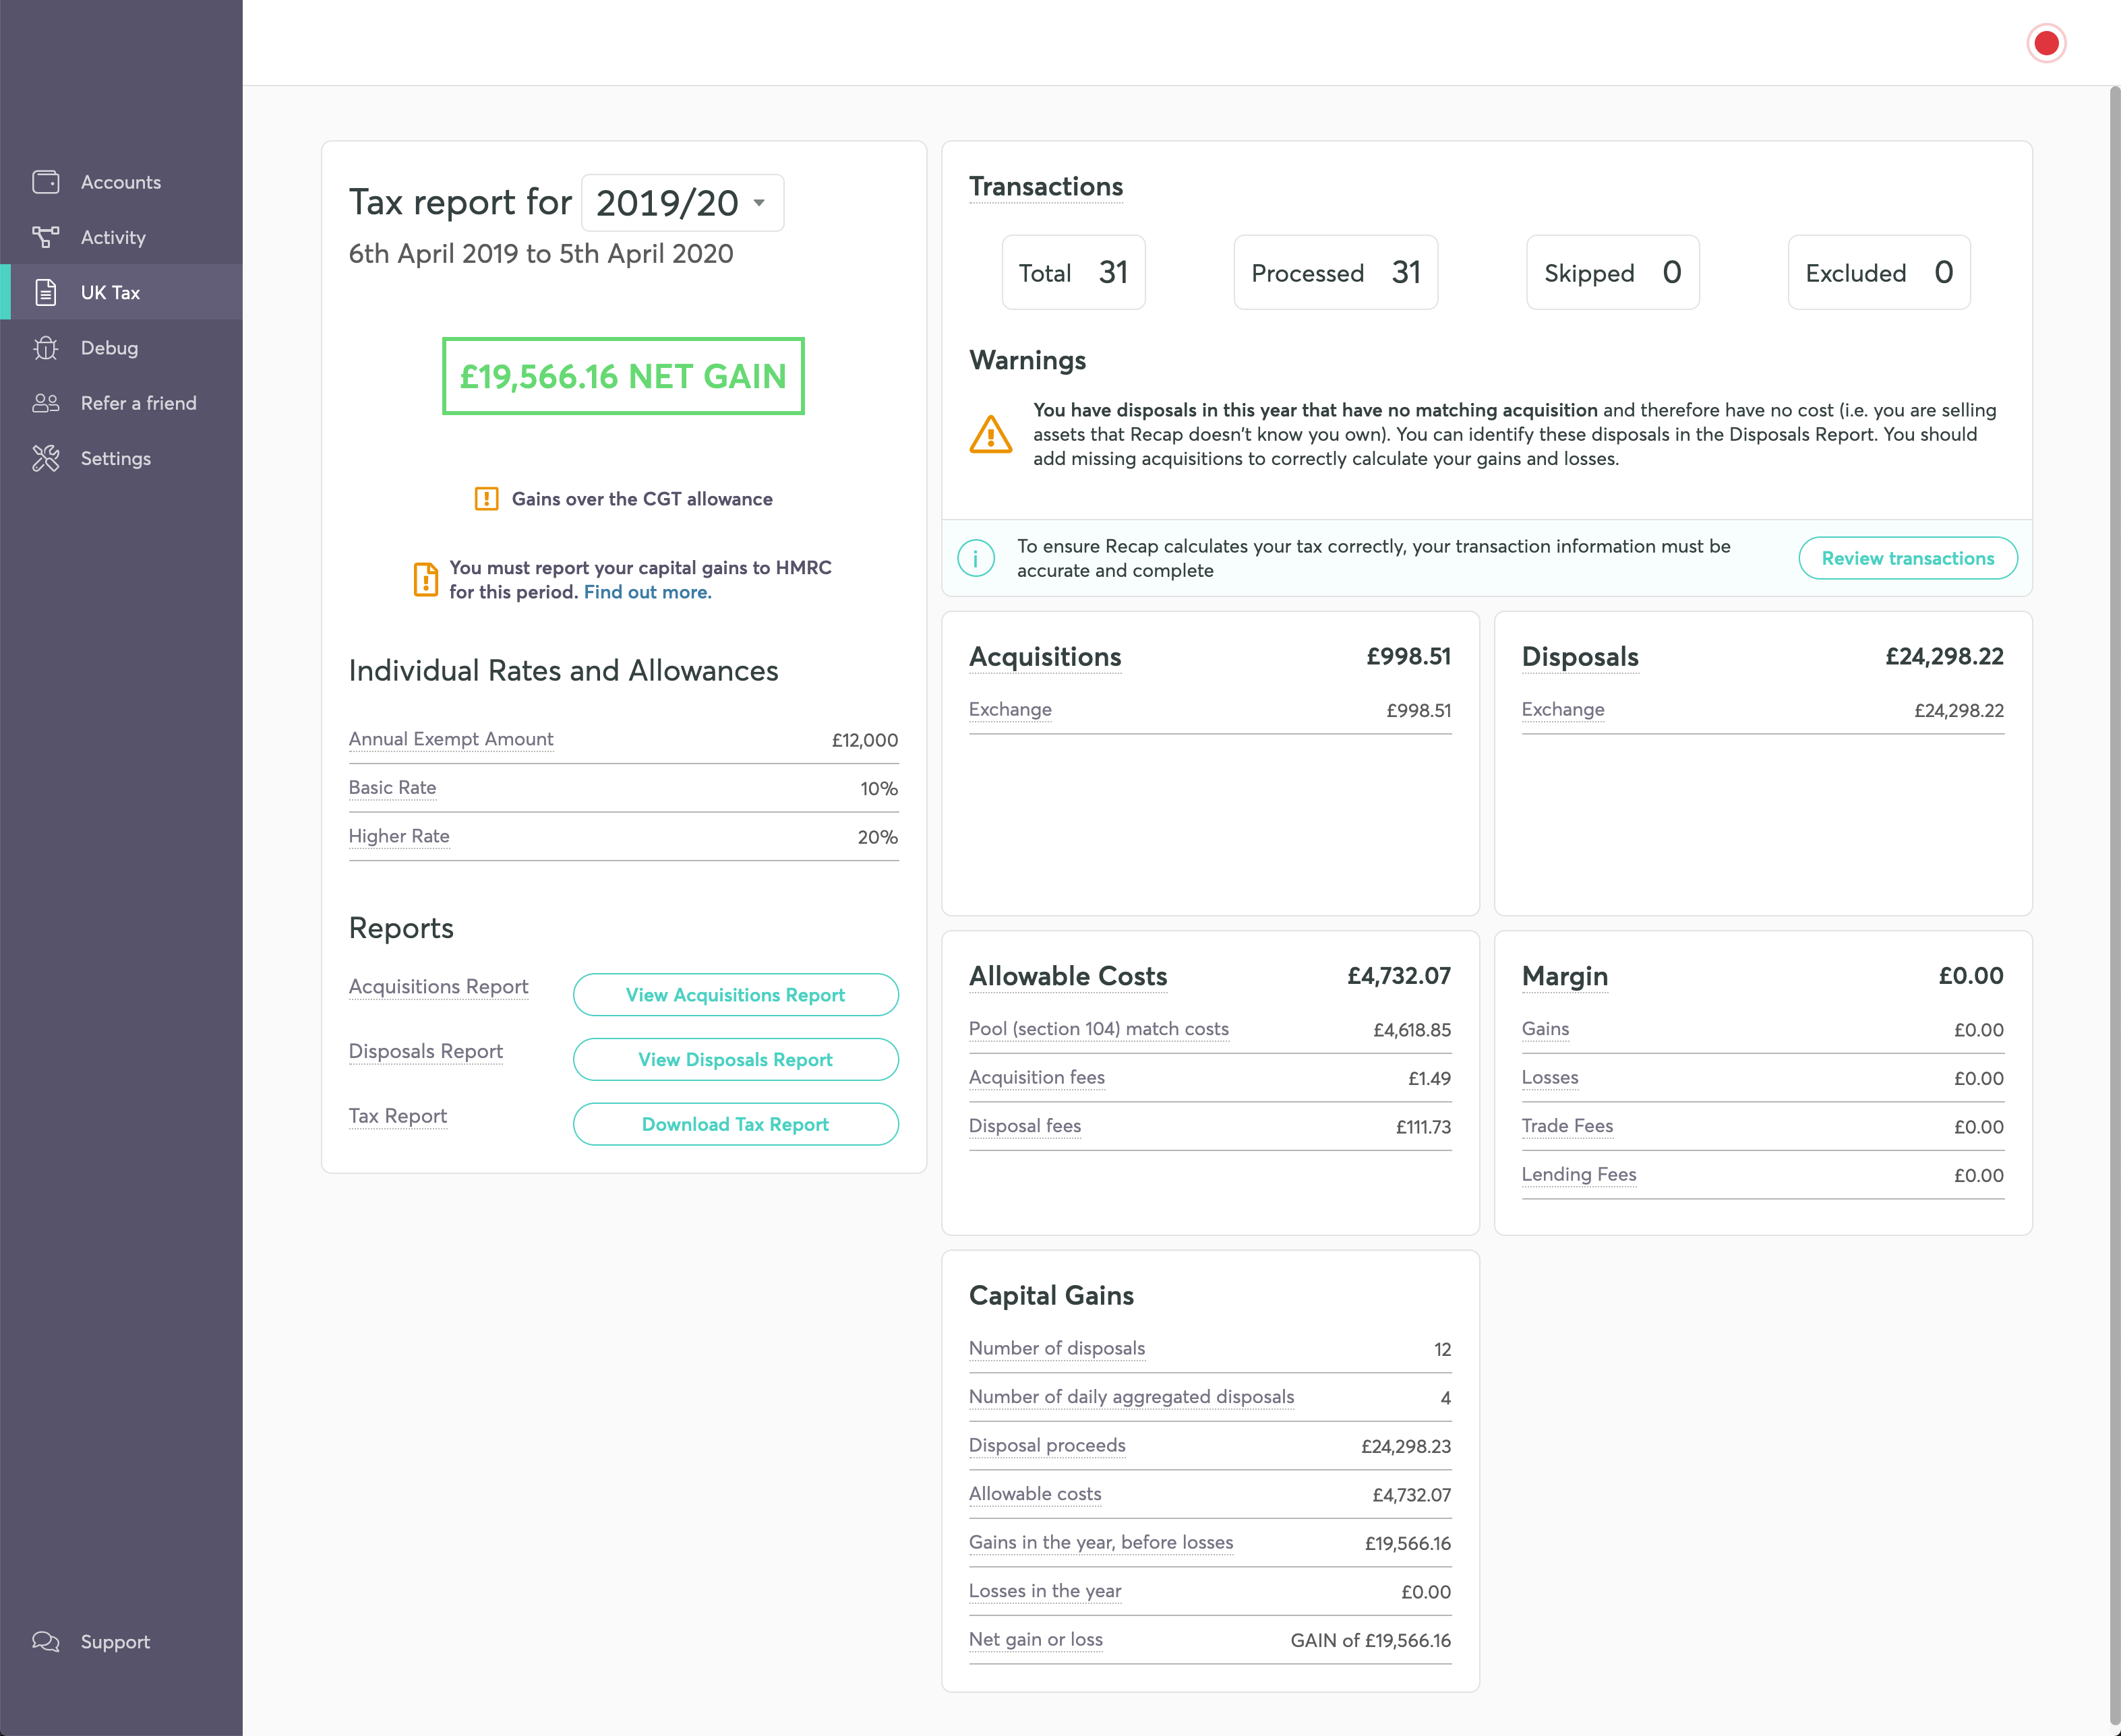This screenshot has width=2121, height=1736.
Task: Click the red recording indicator circle
Action: click(x=2046, y=44)
